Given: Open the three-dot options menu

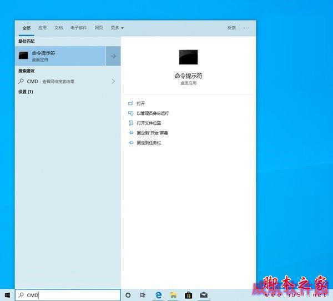Looking at the screenshot, I should coord(246,28).
